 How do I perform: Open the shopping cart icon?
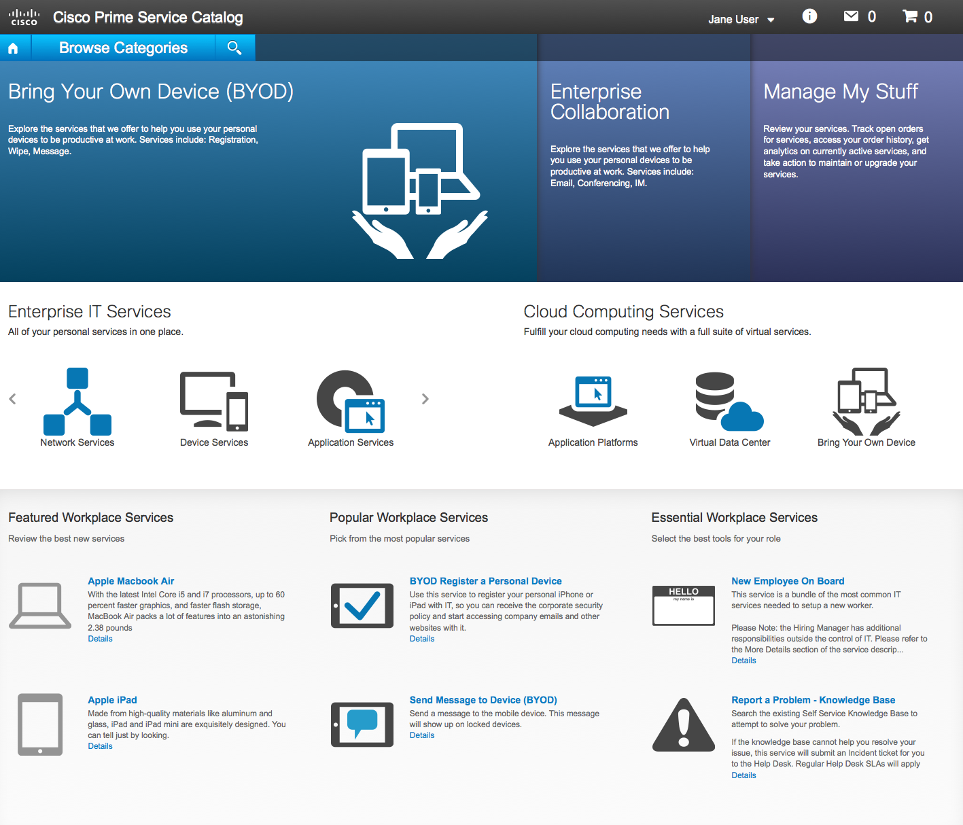[x=910, y=16]
